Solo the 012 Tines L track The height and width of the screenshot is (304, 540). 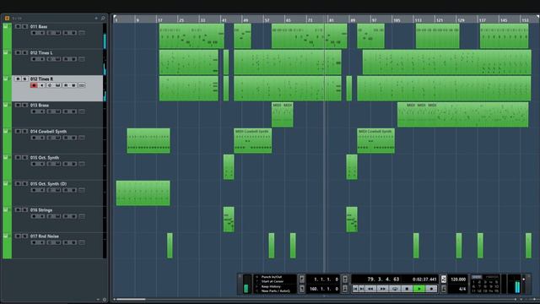(24, 52)
